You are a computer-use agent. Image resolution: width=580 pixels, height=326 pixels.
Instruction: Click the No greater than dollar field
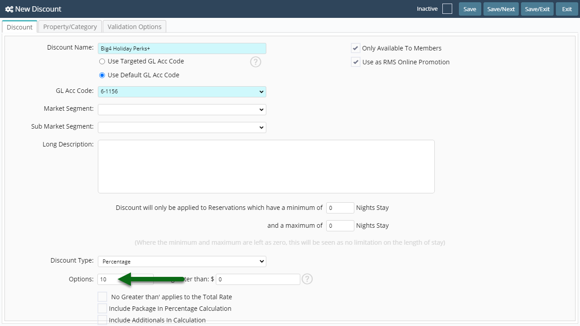(258, 279)
